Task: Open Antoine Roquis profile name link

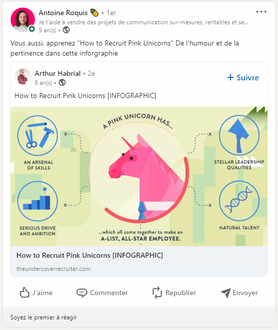Action: [63, 13]
